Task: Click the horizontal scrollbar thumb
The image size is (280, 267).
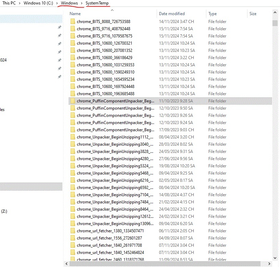Action: coord(165,264)
